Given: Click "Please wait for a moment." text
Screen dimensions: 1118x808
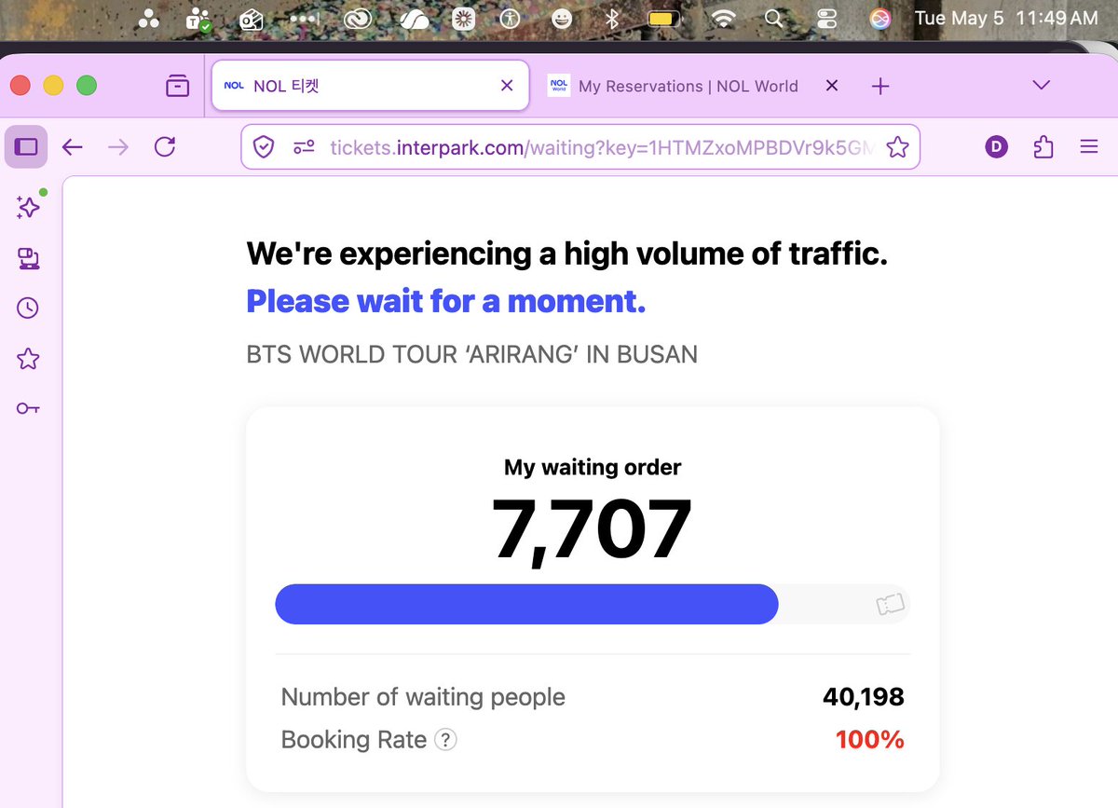Looking at the screenshot, I should 445,302.
